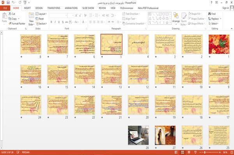Click the New Slide icon
Viewport: 234px width, 155px height.
pyautogui.click(x=31, y=16)
